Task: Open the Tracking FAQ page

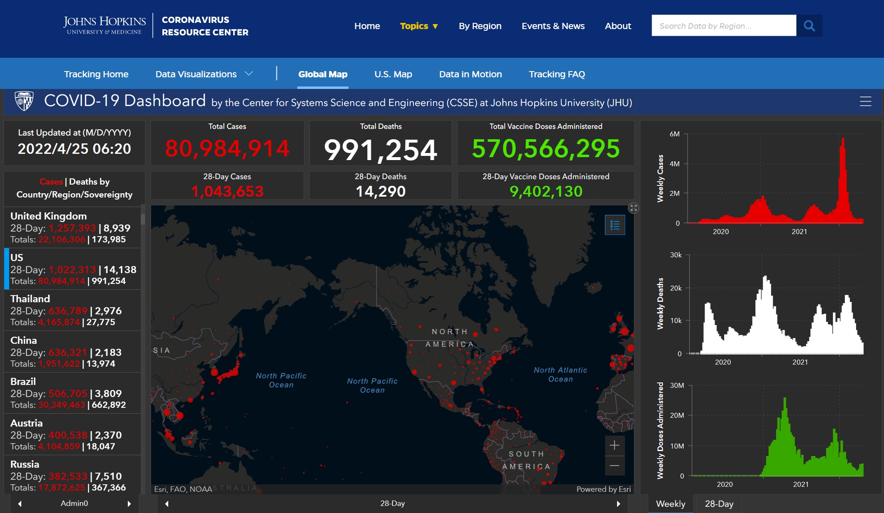Action: (x=557, y=74)
